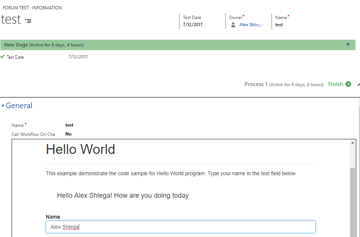This screenshot has height=237, width=360.
Task: Open the record menu icon beside test title
Action: pyautogui.click(x=28, y=21)
